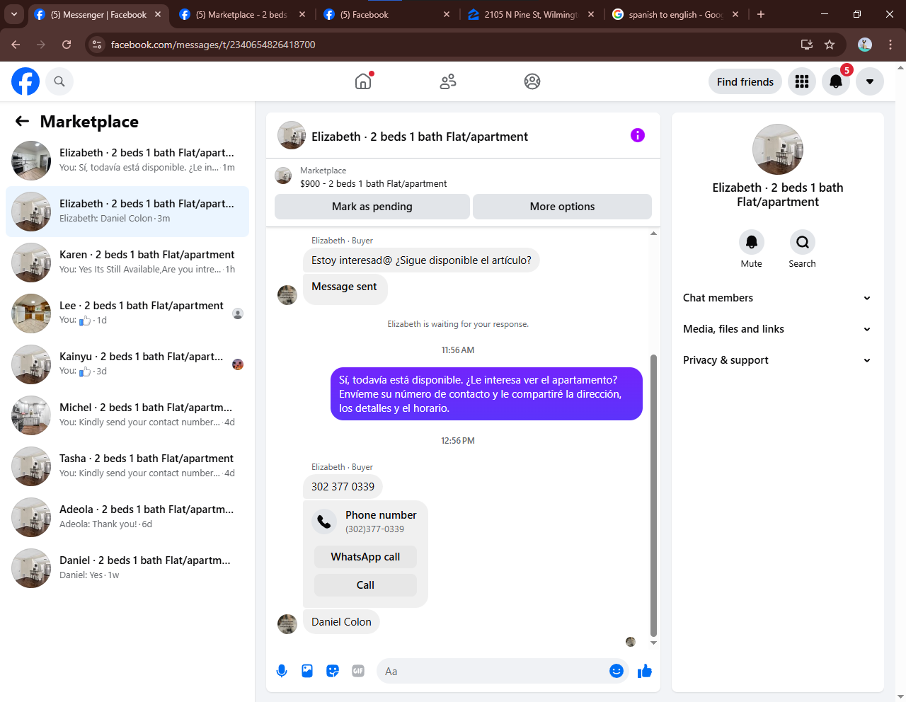
Task: Expand Privacy & support section
Action: [x=777, y=360]
